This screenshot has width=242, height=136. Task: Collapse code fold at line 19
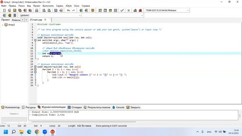(x=35, y=72)
